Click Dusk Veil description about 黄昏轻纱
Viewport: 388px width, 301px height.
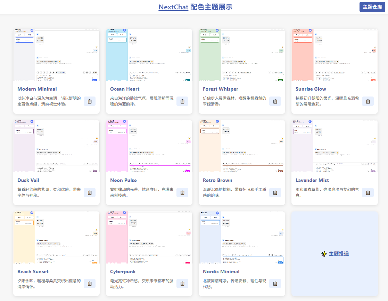49,192
